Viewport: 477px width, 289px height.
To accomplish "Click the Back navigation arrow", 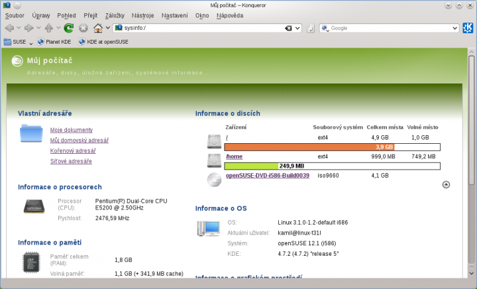I will coord(9,29).
